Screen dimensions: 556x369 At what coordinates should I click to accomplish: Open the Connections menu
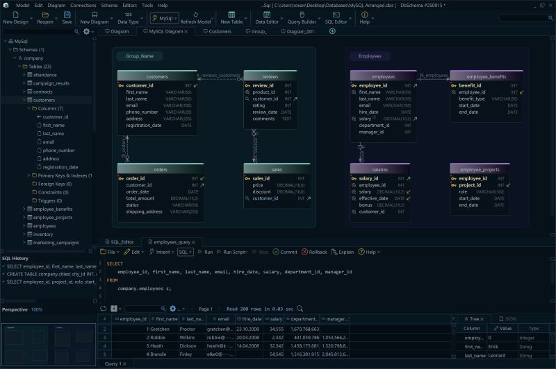click(83, 6)
